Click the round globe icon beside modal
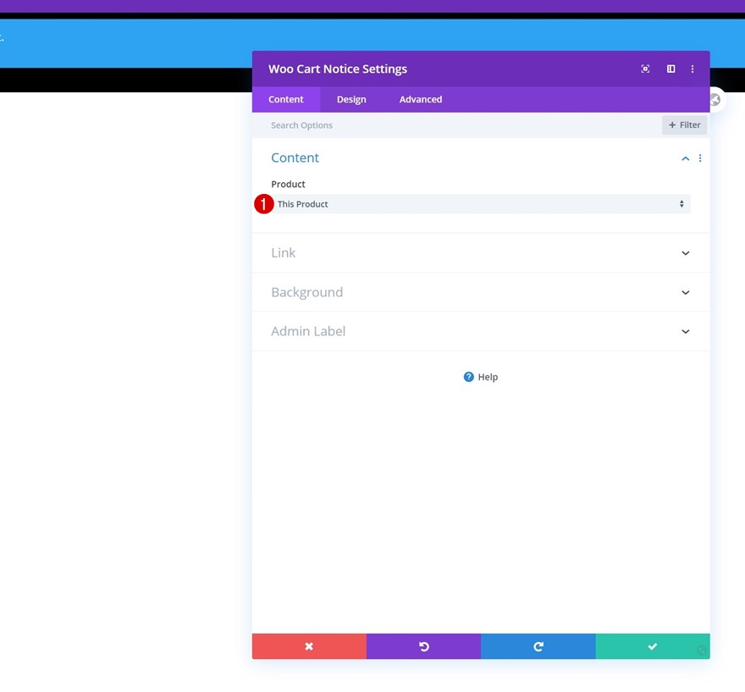 tap(715, 100)
